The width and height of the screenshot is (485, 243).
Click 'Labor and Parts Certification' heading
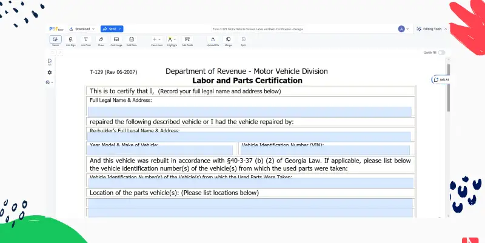point(247,81)
